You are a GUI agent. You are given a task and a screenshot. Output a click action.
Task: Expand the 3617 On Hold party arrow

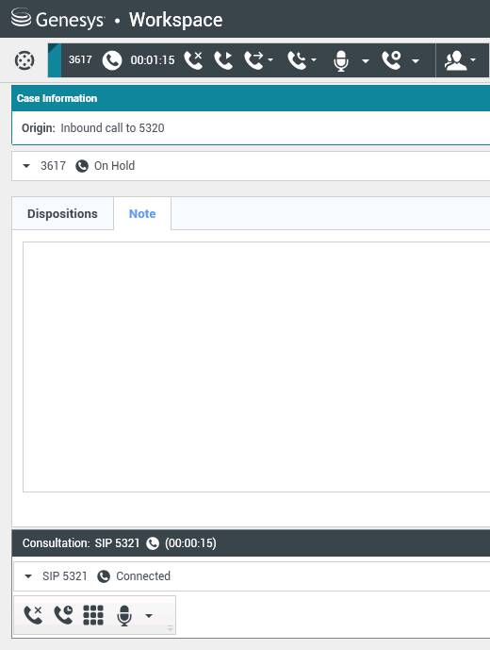point(26,166)
